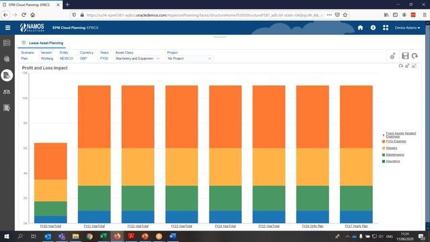Close the EPM Cloud Planning tab
This screenshot has width=430, height=242.
(58, 5)
